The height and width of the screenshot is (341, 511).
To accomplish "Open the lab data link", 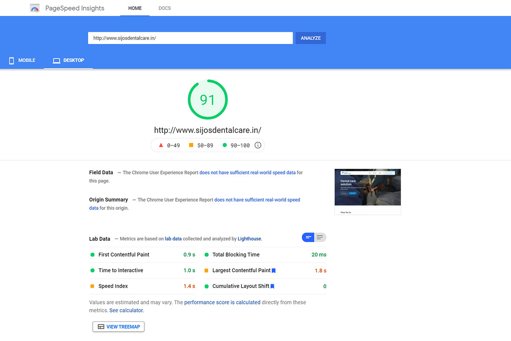I will [173, 239].
